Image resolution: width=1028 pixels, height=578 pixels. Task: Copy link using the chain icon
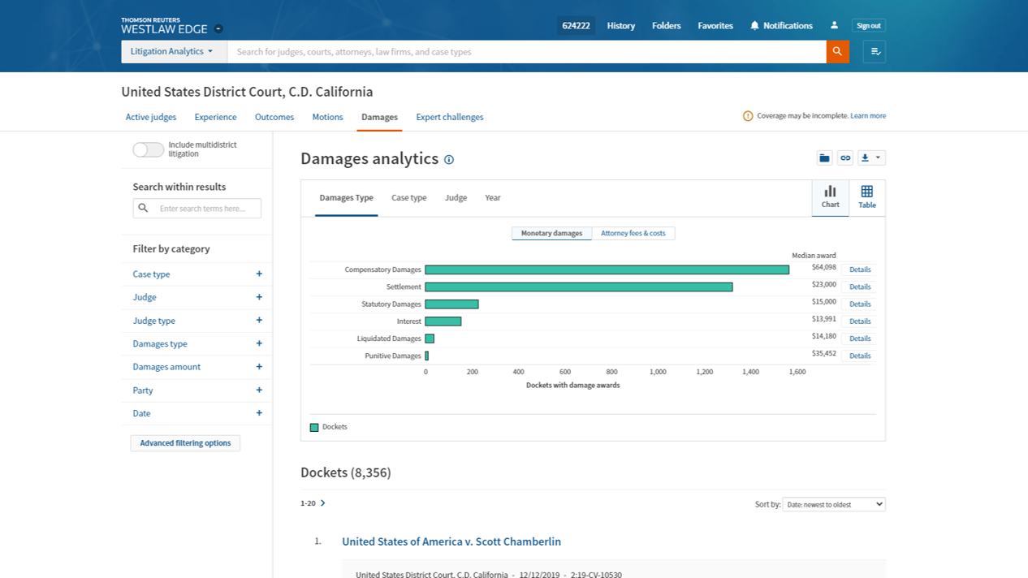pos(845,158)
